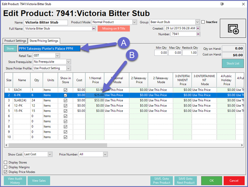Image resolution: width=248 pixels, height=187 pixels.
Task: Open the Product Mode dropdown
Action: click(134, 22)
